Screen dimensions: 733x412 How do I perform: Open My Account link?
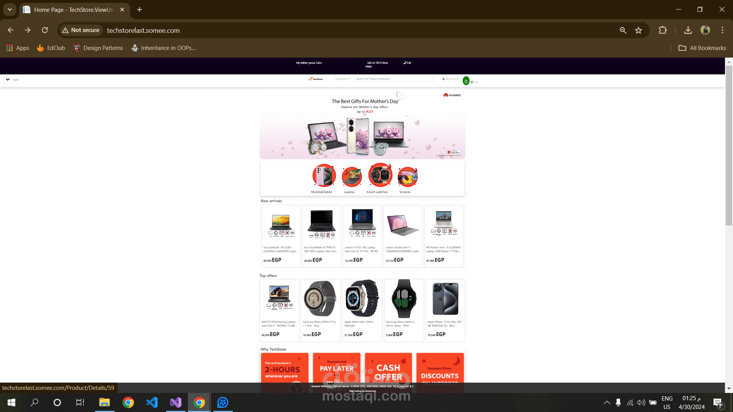tap(450, 79)
